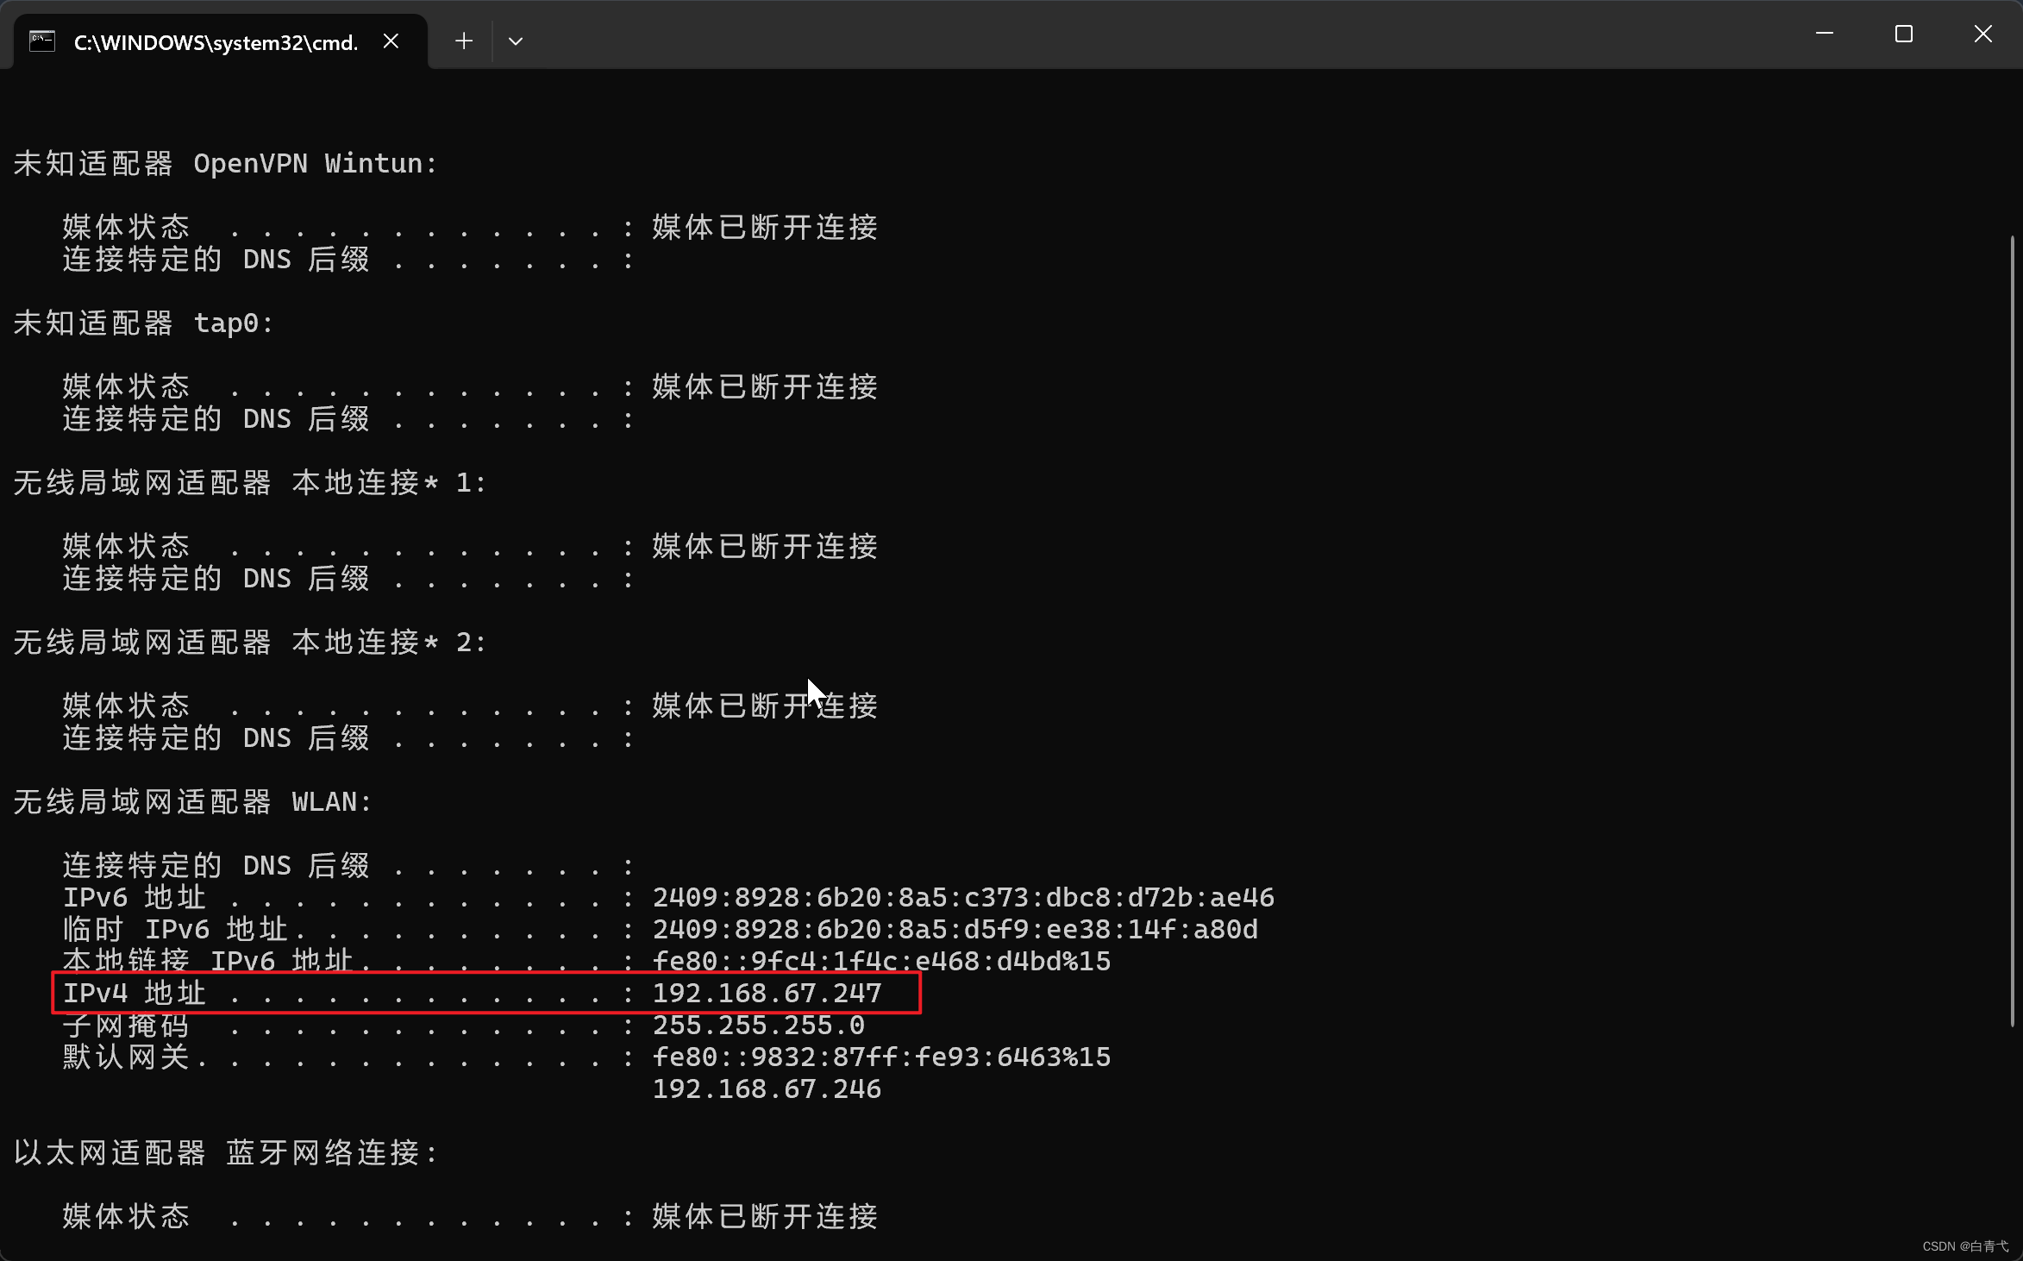This screenshot has height=1261, width=2023.
Task: Click the default gateway 192.168.67.246
Action: (767, 1088)
